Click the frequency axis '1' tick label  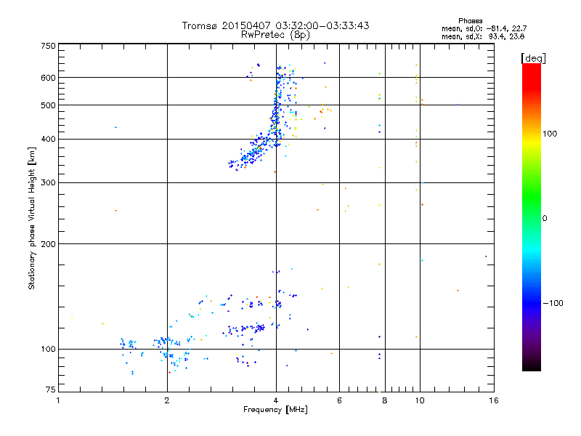pos(58,400)
